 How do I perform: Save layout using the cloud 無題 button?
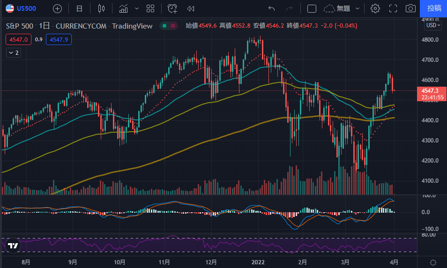point(337,8)
